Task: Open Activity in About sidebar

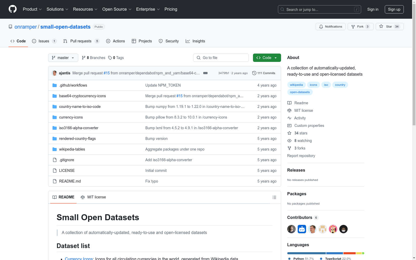Action: (296, 118)
